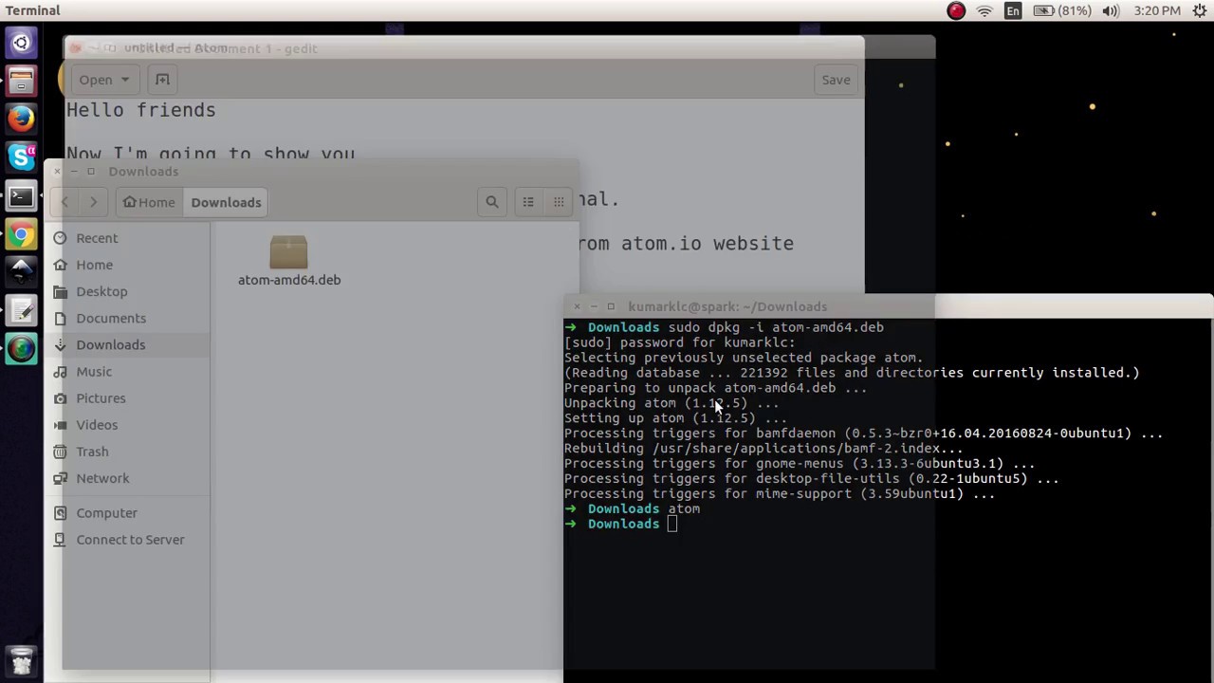Open the Wi-Fi network indicator
The height and width of the screenshot is (683, 1214).
point(984,10)
